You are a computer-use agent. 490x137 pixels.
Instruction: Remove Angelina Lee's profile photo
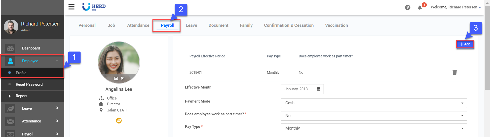coord(122,78)
